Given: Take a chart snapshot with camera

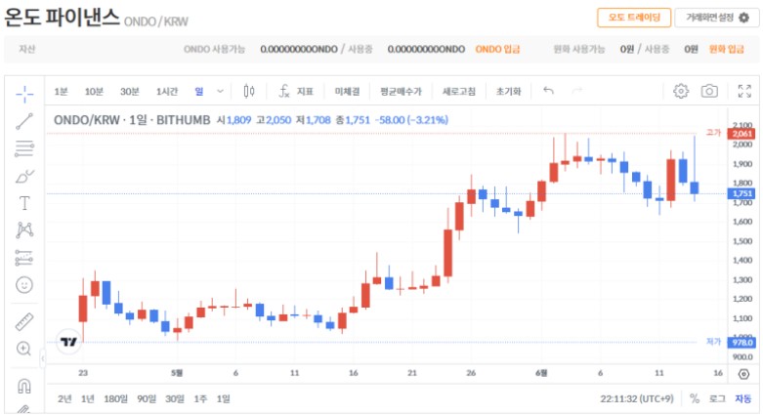Looking at the screenshot, I should coord(709,91).
